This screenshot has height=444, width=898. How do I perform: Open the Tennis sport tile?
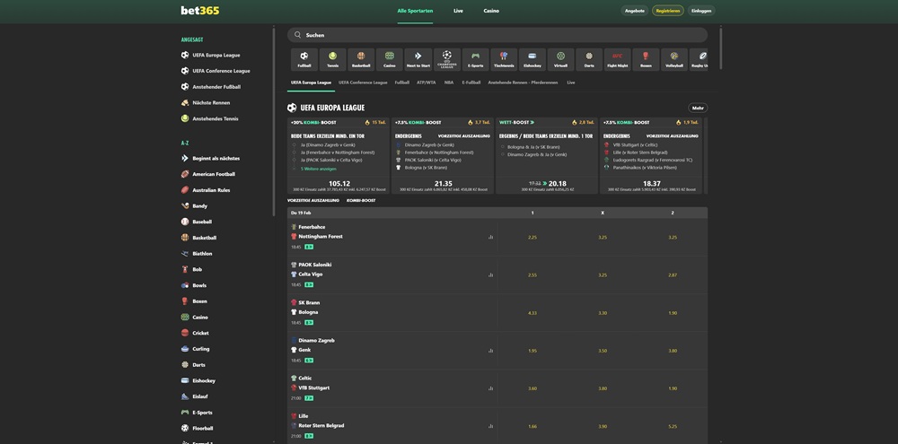tap(333, 59)
